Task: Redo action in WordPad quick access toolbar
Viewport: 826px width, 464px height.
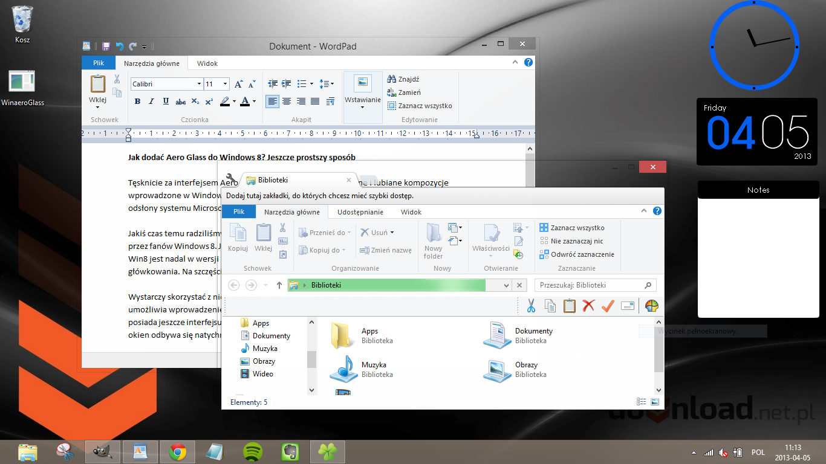Action: pyautogui.click(x=132, y=46)
